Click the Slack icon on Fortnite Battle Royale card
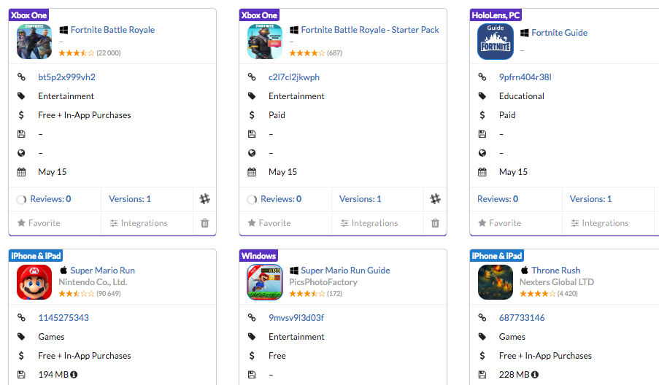This screenshot has height=385, width=659. (x=204, y=199)
